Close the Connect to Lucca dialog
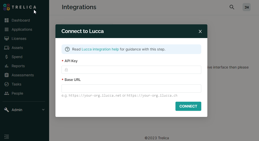 click(x=200, y=31)
